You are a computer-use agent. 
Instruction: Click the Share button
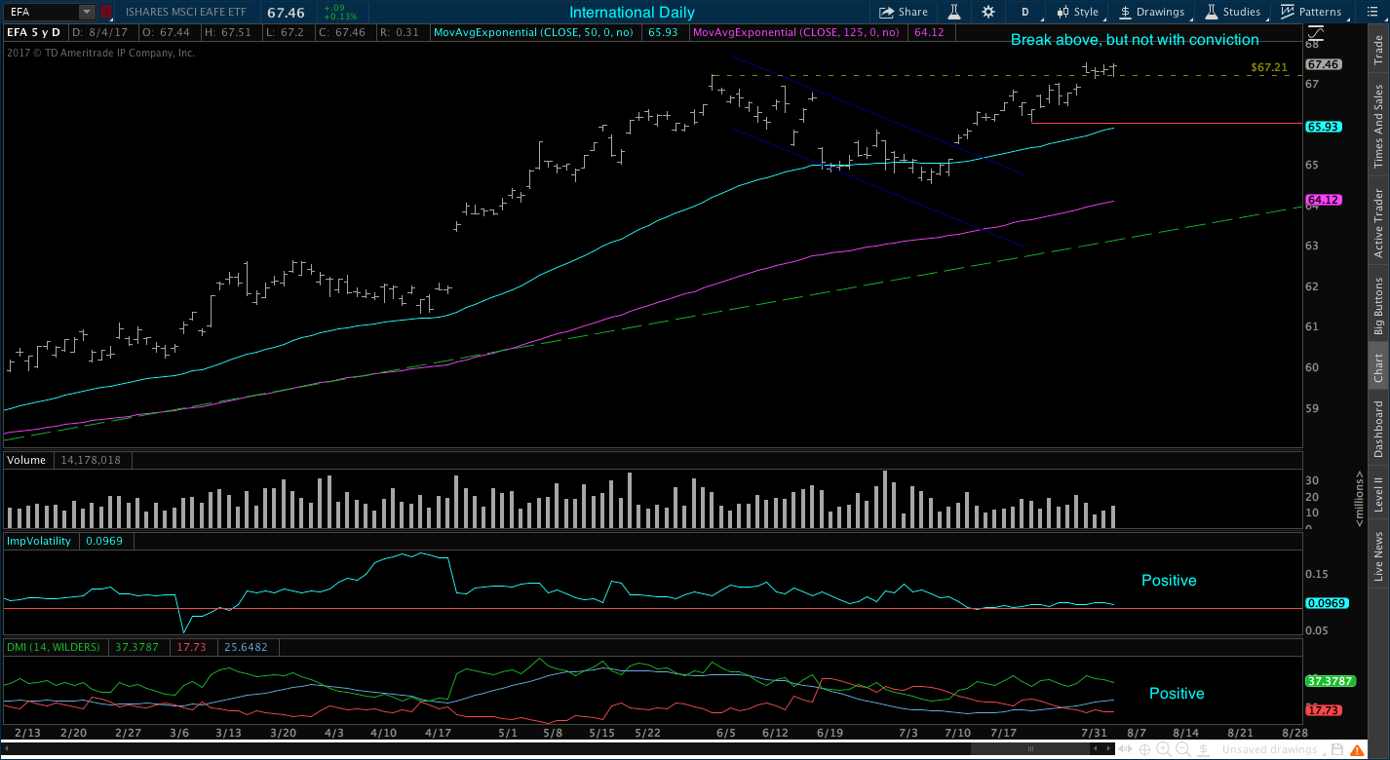(904, 12)
